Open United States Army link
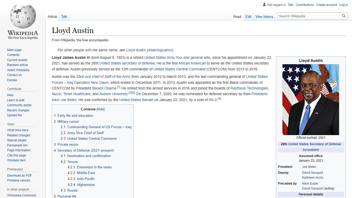This screenshot has height=198, width=352. click(160, 57)
